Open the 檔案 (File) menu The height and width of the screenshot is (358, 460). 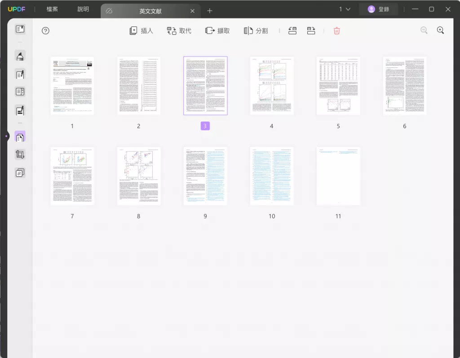point(52,9)
